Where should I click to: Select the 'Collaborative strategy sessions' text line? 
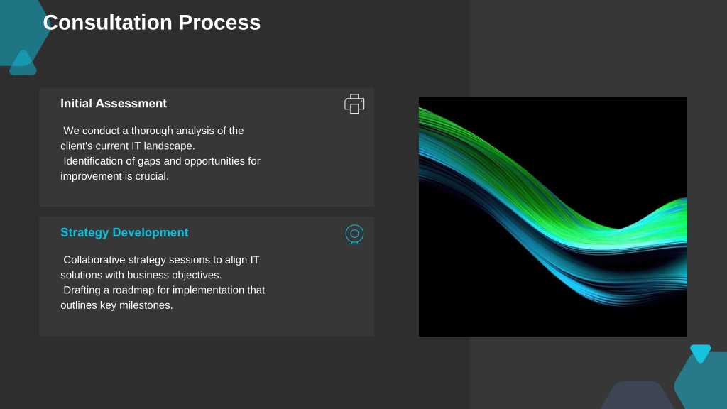click(x=161, y=260)
